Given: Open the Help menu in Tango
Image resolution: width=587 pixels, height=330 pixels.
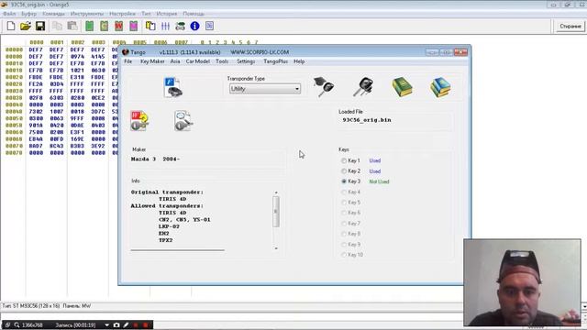Looking at the screenshot, I should coord(299,61).
